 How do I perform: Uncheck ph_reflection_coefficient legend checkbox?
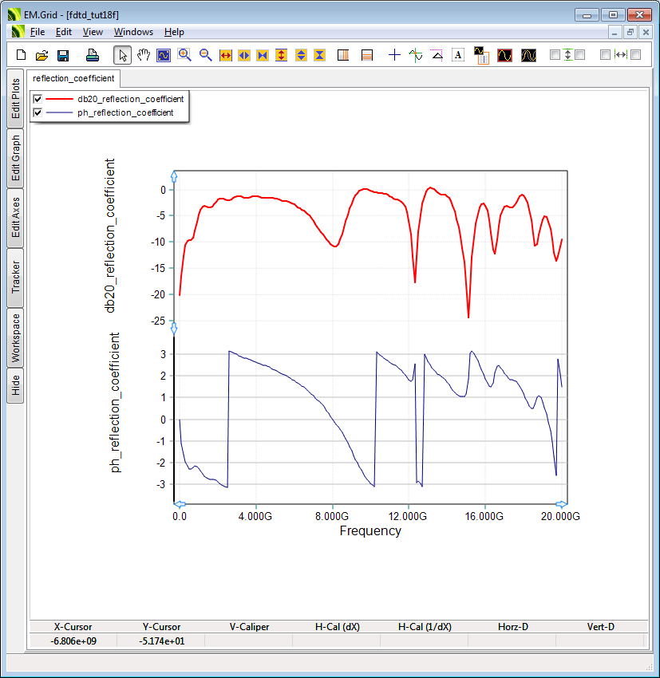click(x=38, y=112)
